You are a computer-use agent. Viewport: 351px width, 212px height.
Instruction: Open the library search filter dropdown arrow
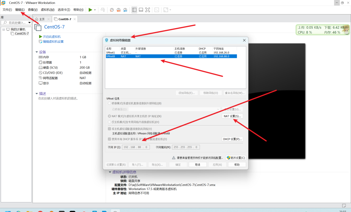pos(29,23)
